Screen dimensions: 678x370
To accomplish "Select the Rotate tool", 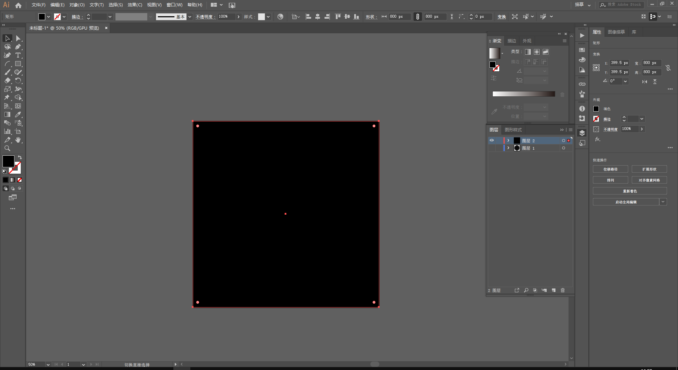I will [x=18, y=80].
